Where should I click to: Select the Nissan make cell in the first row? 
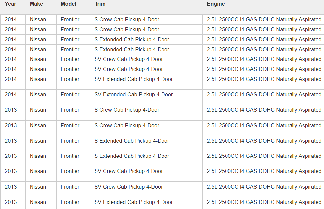click(38, 20)
